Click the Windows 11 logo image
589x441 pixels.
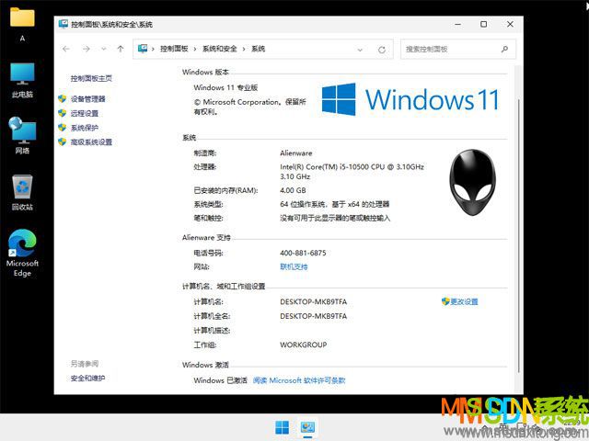point(410,99)
